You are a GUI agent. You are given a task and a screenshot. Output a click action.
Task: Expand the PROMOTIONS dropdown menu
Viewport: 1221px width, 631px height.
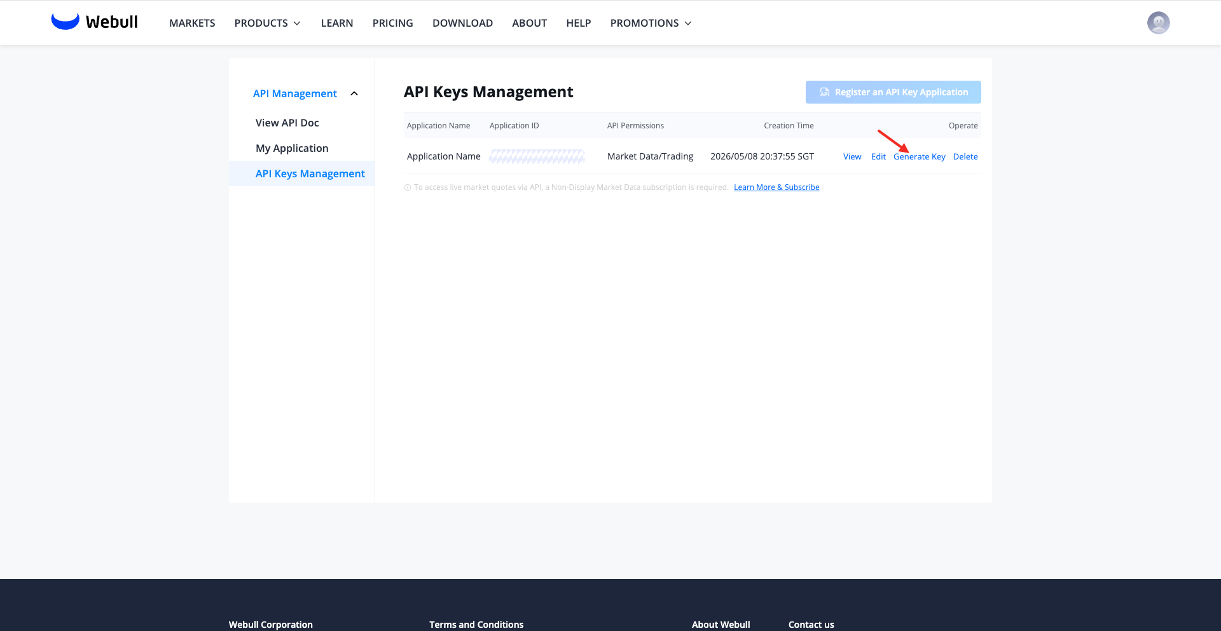coord(651,23)
